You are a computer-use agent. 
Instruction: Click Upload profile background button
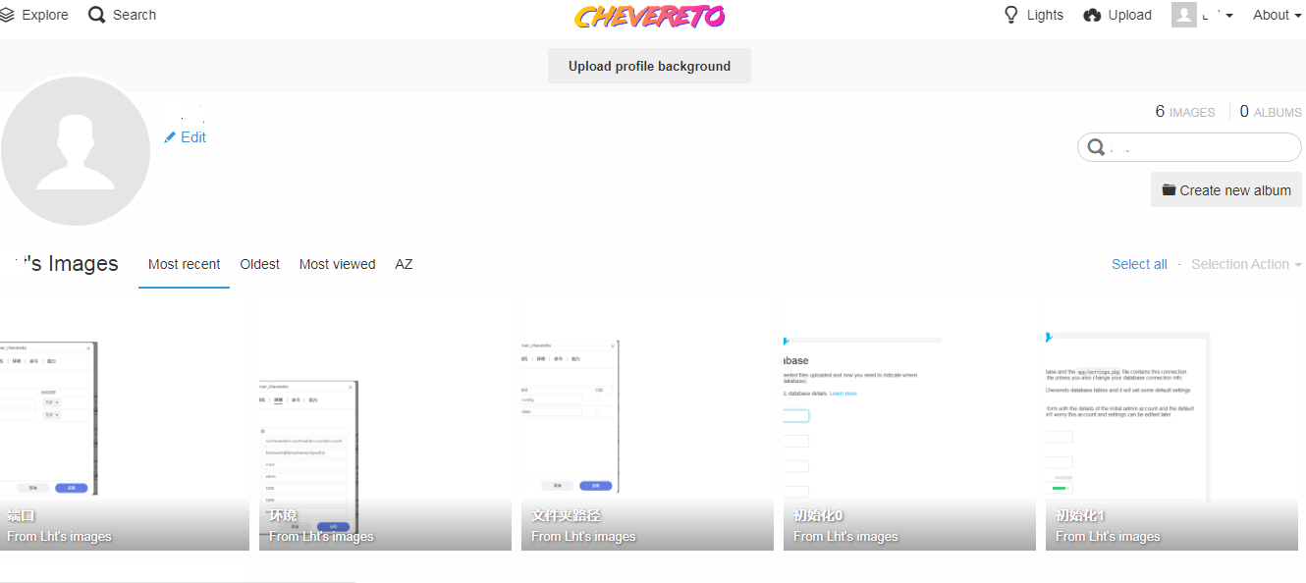[x=649, y=66]
